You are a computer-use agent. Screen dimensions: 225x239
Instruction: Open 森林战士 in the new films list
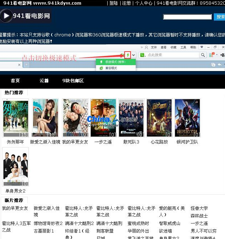click(199, 216)
